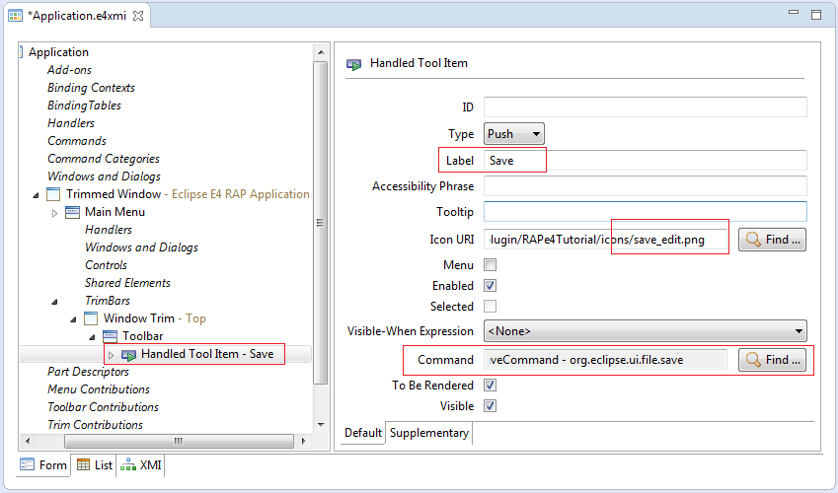Select Toolbar Contributions in the tree
838x493 pixels.
[x=104, y=407]
